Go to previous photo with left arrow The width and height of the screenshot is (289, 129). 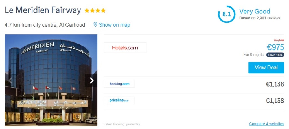click(10, 80)
